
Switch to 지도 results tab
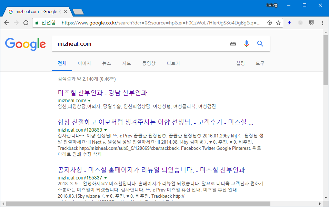[x=127, y=63]
